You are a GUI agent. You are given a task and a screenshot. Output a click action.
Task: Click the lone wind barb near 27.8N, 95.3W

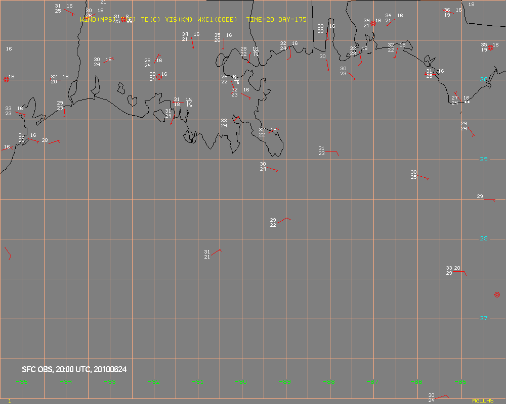click(x=8, y=254)
